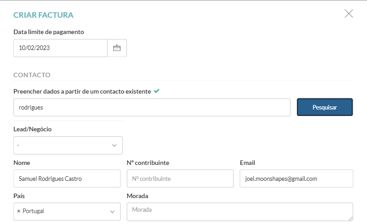Edit the Nome field with Samuel Rodrigues Castro
This screenshot has width=367, height=224.
pos(67,179)
